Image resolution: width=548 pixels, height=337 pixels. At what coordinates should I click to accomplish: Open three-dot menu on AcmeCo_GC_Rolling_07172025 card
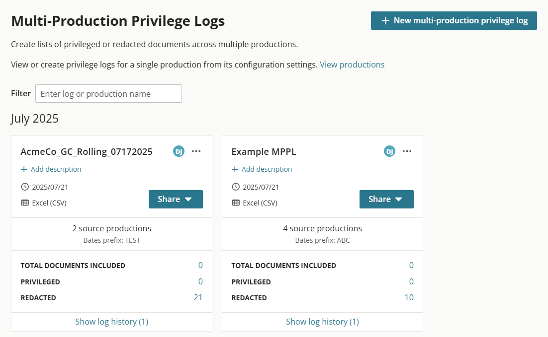(196, 151)
